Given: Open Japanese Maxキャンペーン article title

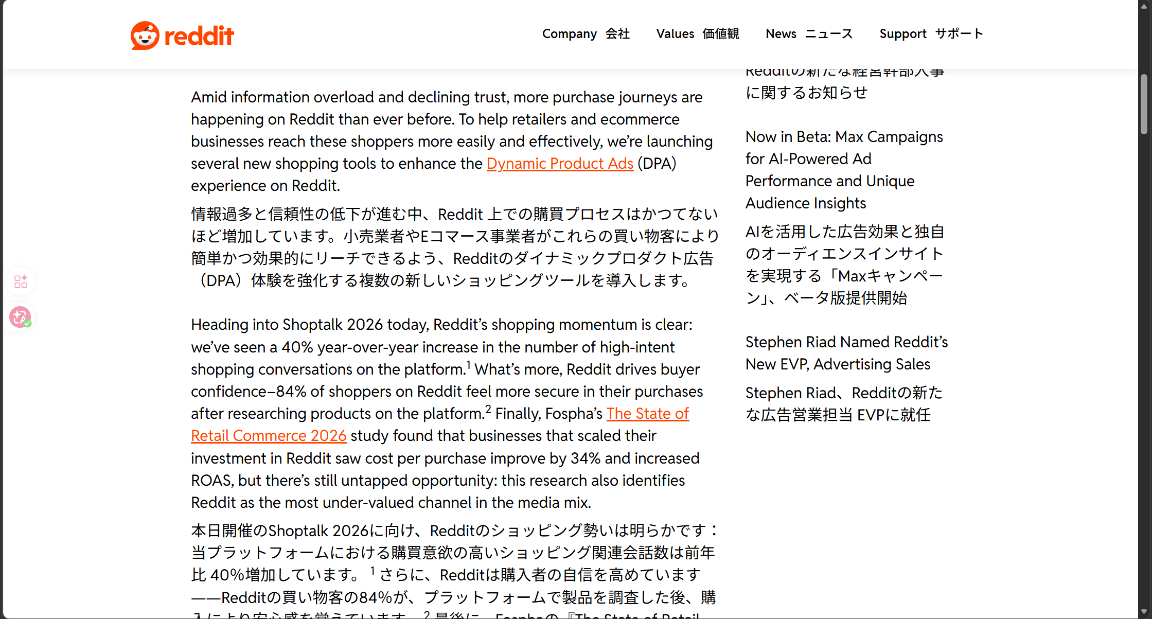Looking at the screenshot, I should (x=844, y=264).
